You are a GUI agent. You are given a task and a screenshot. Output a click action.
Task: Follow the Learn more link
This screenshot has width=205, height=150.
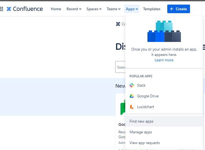(164, 60)
